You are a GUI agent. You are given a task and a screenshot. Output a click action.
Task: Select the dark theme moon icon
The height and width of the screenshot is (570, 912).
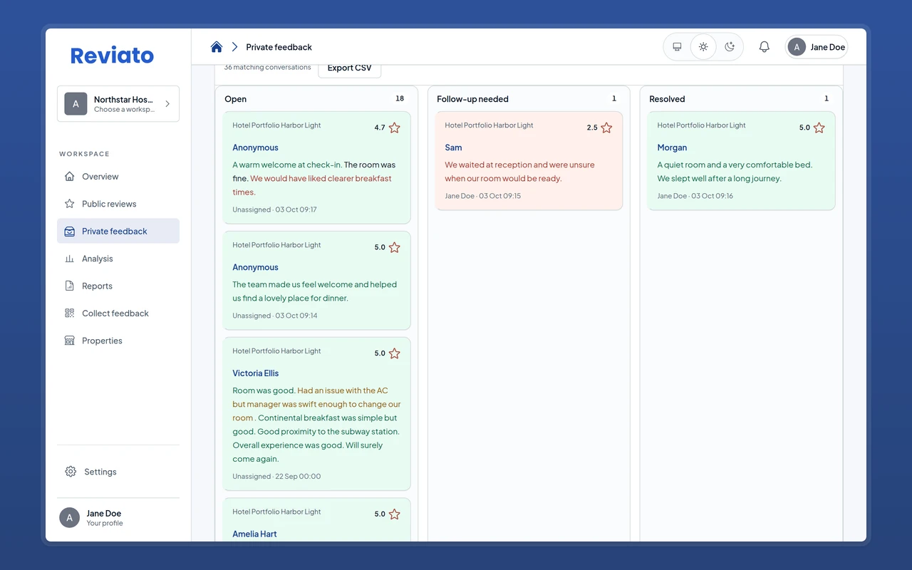pyautogui.click(x=730, y=47)
